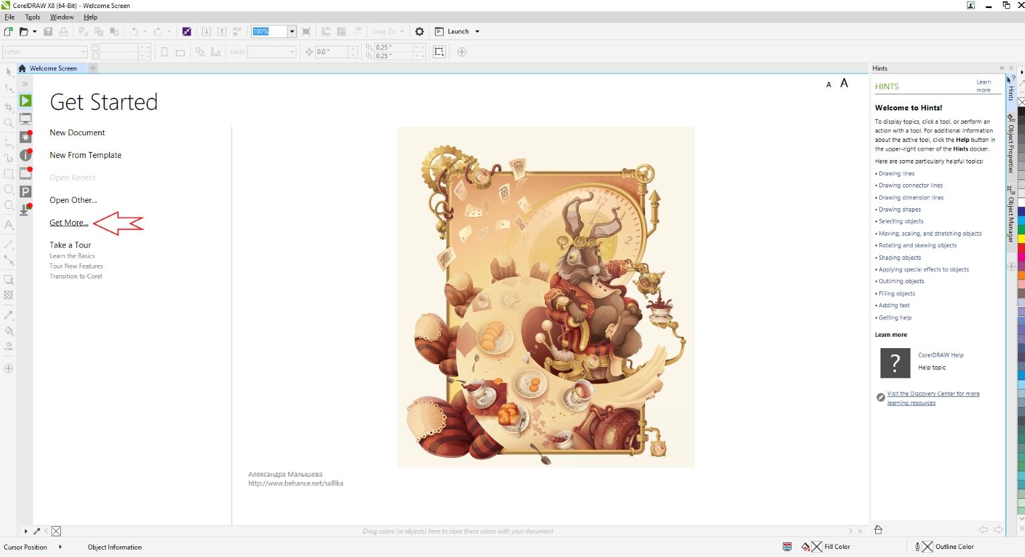Select the Rectangle tool
The height and width of the screenshot is (557, 1025).
[x=9, y=173]
